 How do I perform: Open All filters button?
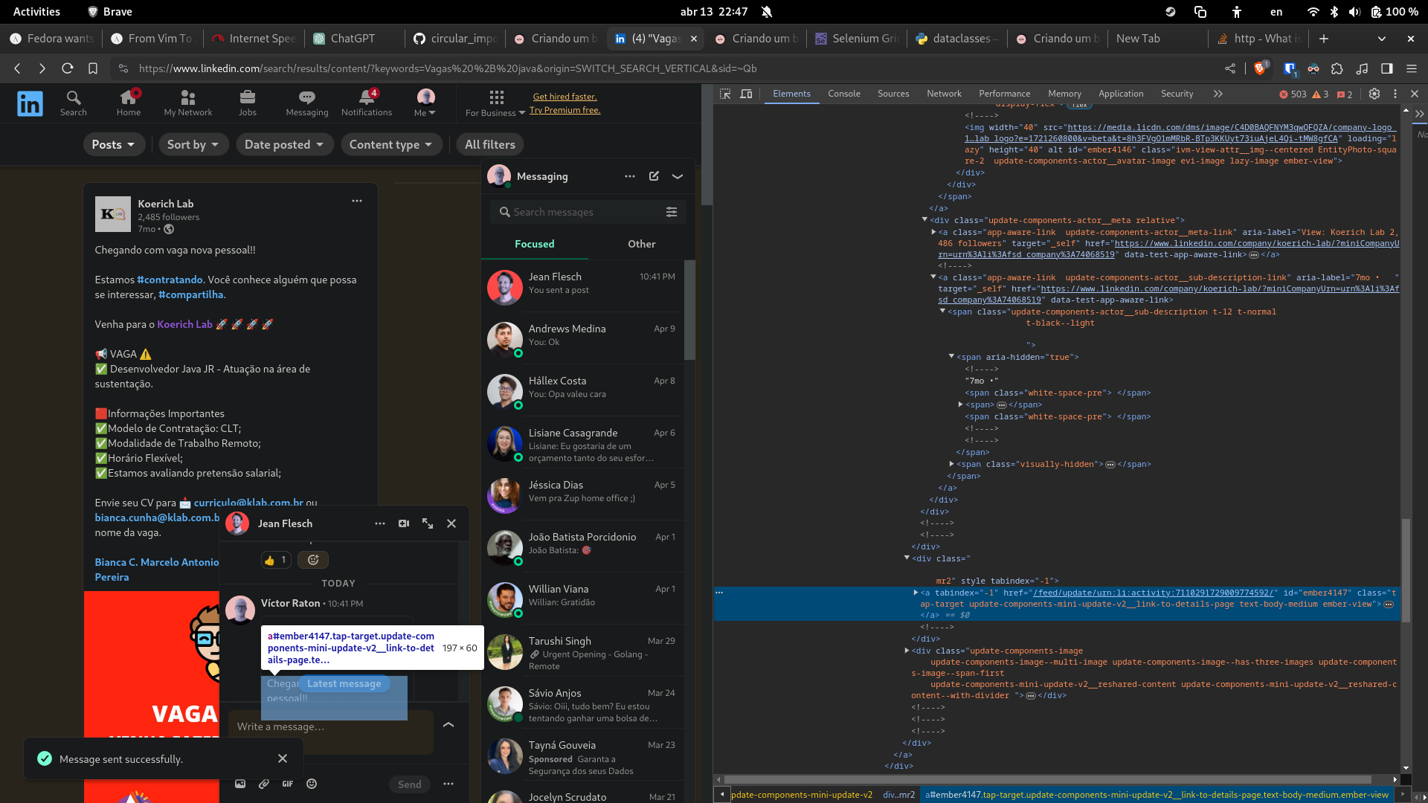pos(490,144)
